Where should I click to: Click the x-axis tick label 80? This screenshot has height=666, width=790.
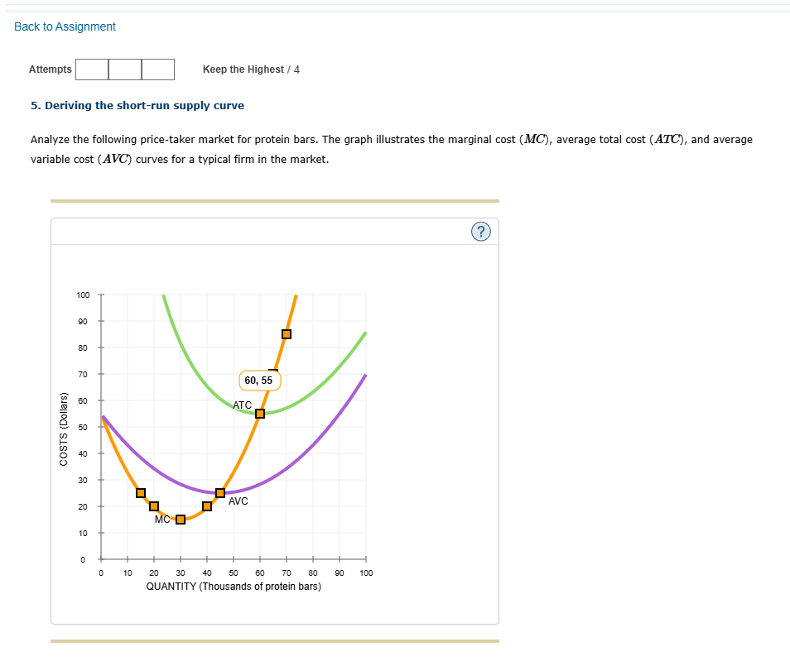tap(313, 573)
